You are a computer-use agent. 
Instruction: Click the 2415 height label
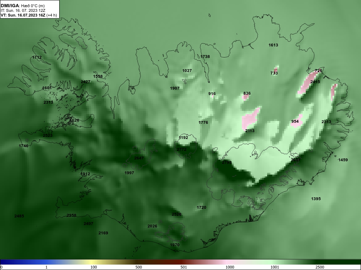tap(315, 82)
